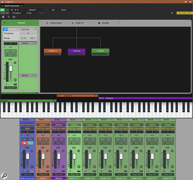The width and height of the screenshot is (193, 180).
Task: Click the keyboard icon on Super 8 channel
Action: pyautogui.click(x=47, y=171)
